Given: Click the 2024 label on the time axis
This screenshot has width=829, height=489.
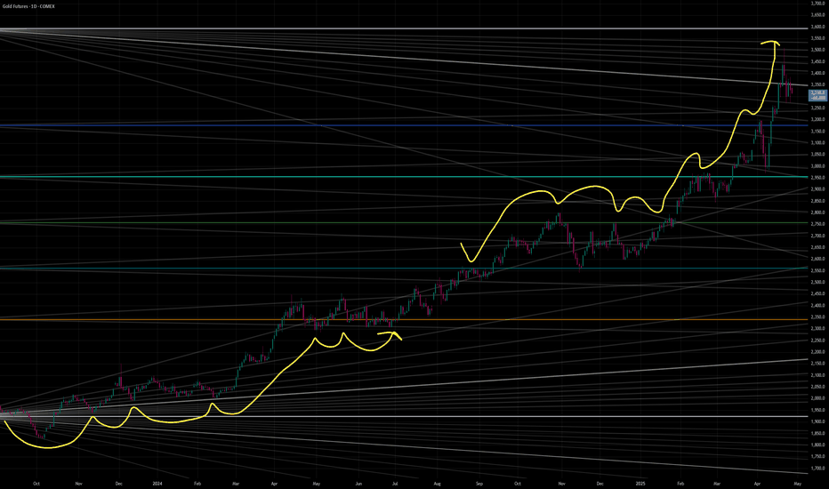Looking at the screenshot, I should point(157,483).
